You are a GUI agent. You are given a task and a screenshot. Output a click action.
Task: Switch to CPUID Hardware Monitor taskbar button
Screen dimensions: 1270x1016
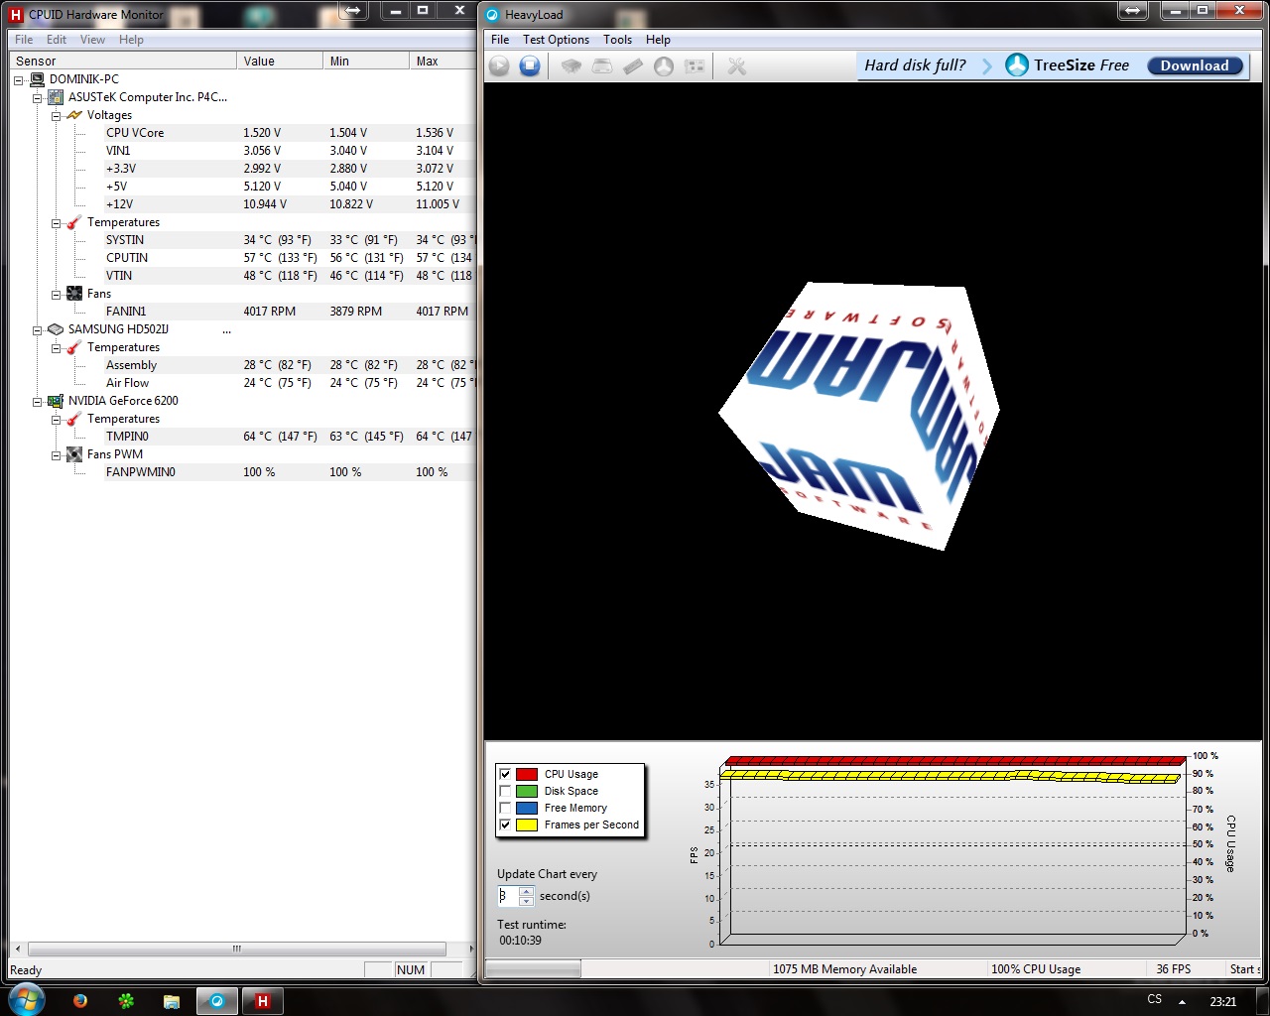263,1001
